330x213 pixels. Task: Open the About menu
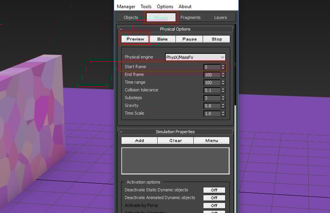185,7
